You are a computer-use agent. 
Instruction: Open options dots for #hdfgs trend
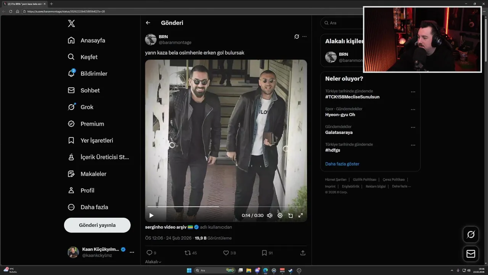[x=413, y=145]
